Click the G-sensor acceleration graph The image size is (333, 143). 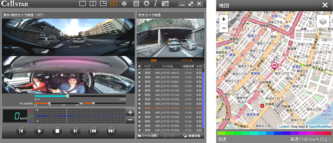(79, 116)
